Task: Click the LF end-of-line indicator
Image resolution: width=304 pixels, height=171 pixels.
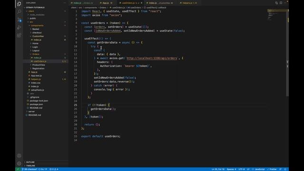Action: [248, 169]
